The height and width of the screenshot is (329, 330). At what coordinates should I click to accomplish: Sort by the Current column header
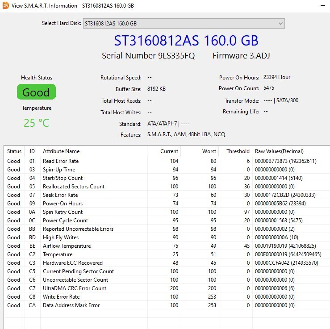pos(164,151)
